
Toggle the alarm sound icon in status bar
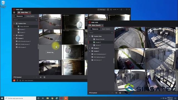click(x=23, y=81)
